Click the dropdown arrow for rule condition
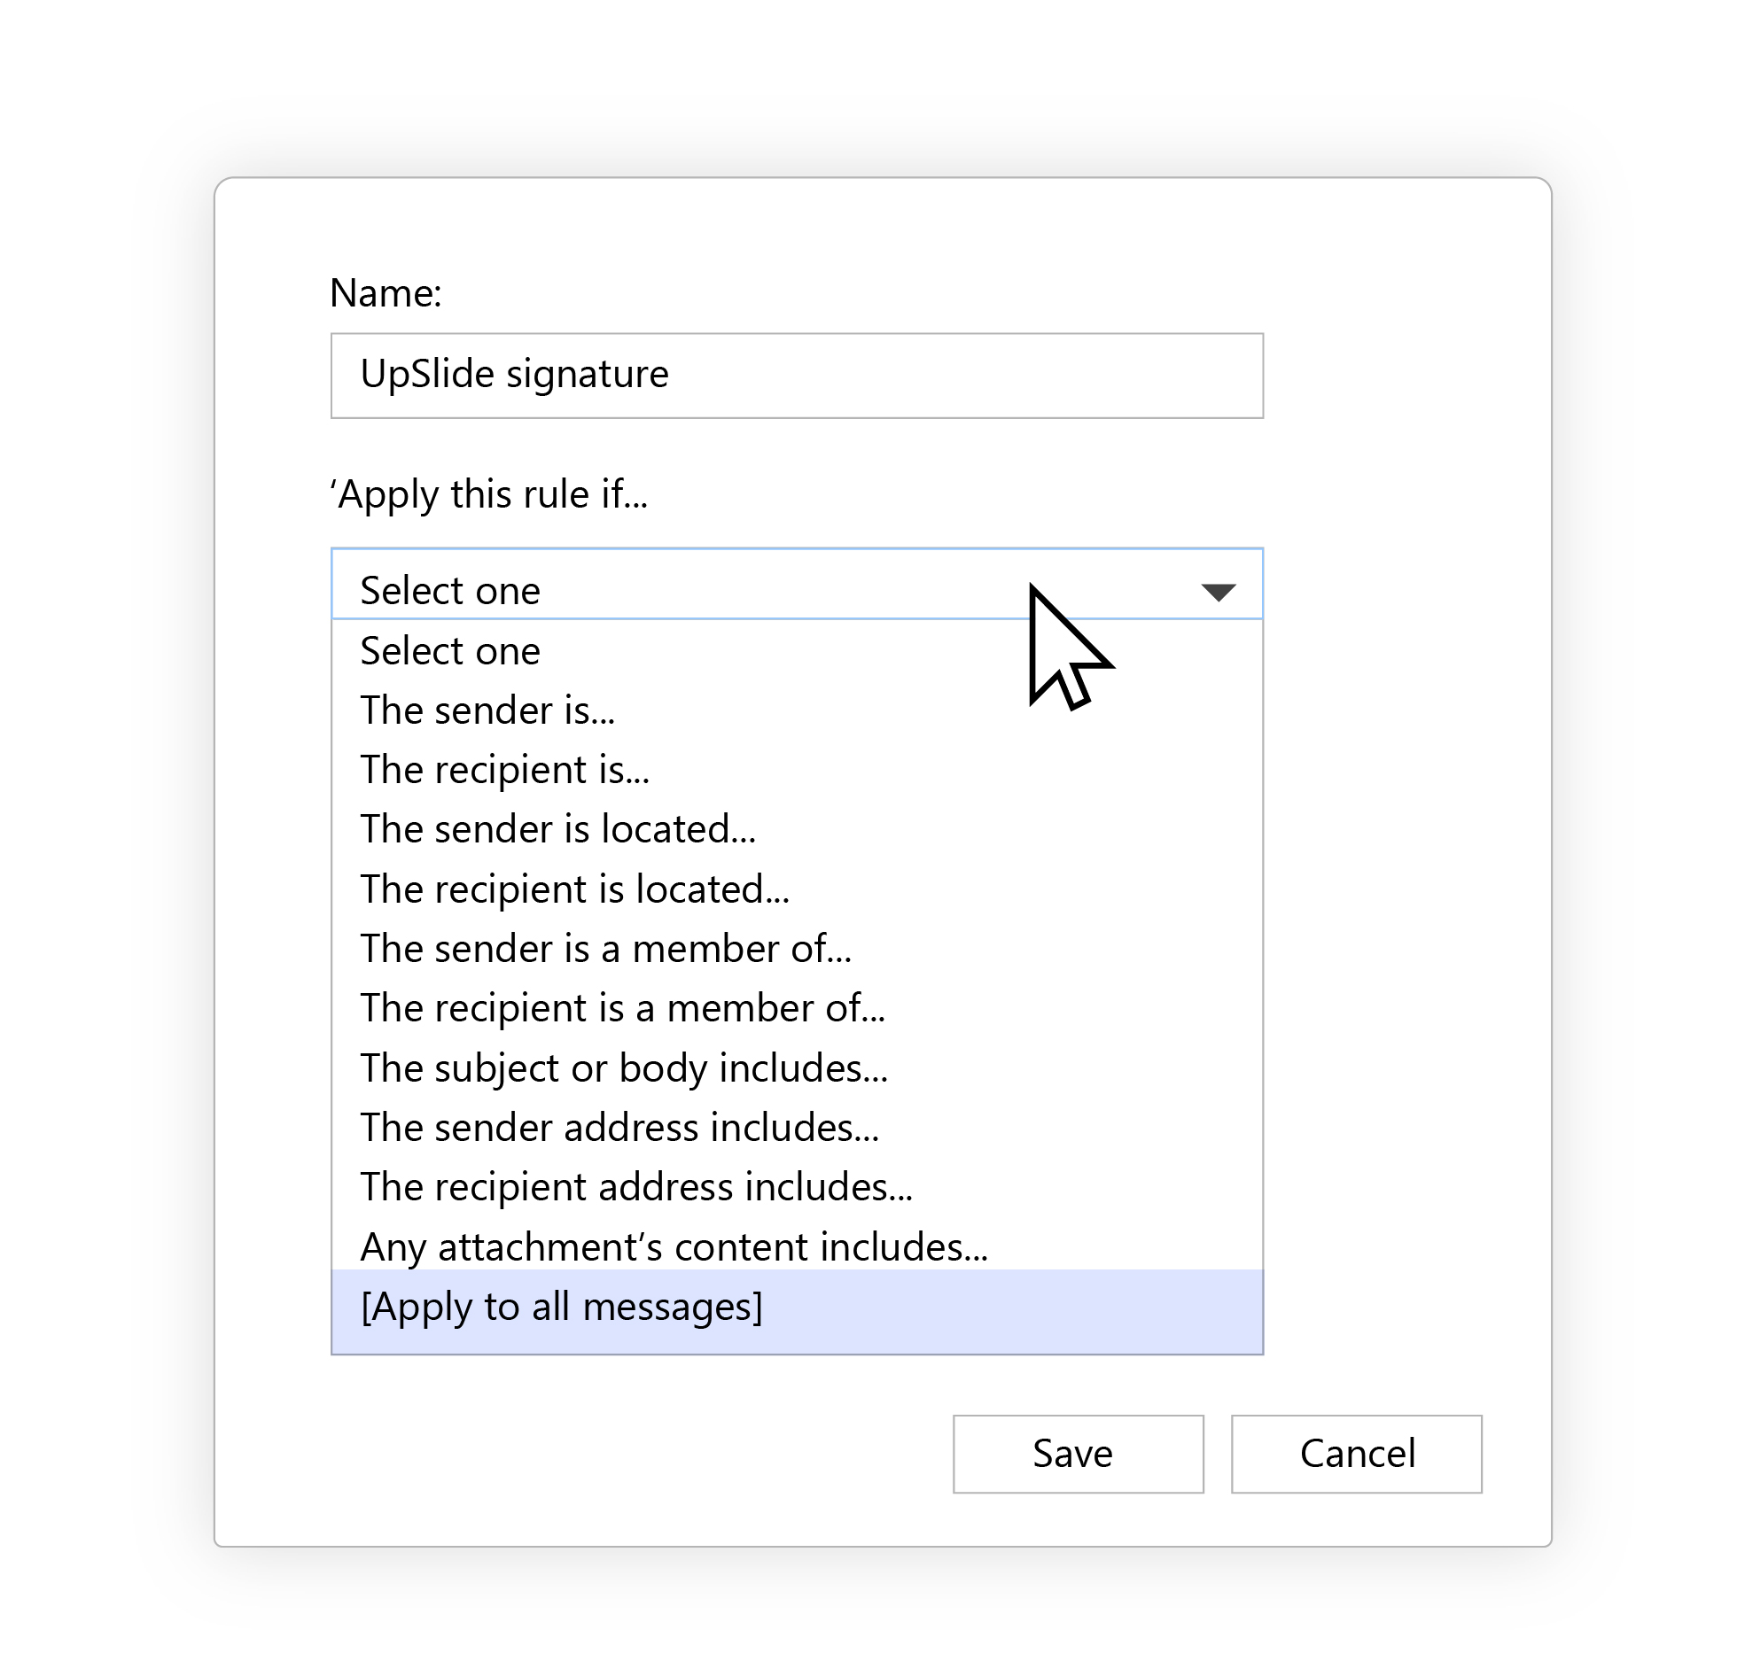Viewport: 1737px width, 1661px height. (1218, 592)
